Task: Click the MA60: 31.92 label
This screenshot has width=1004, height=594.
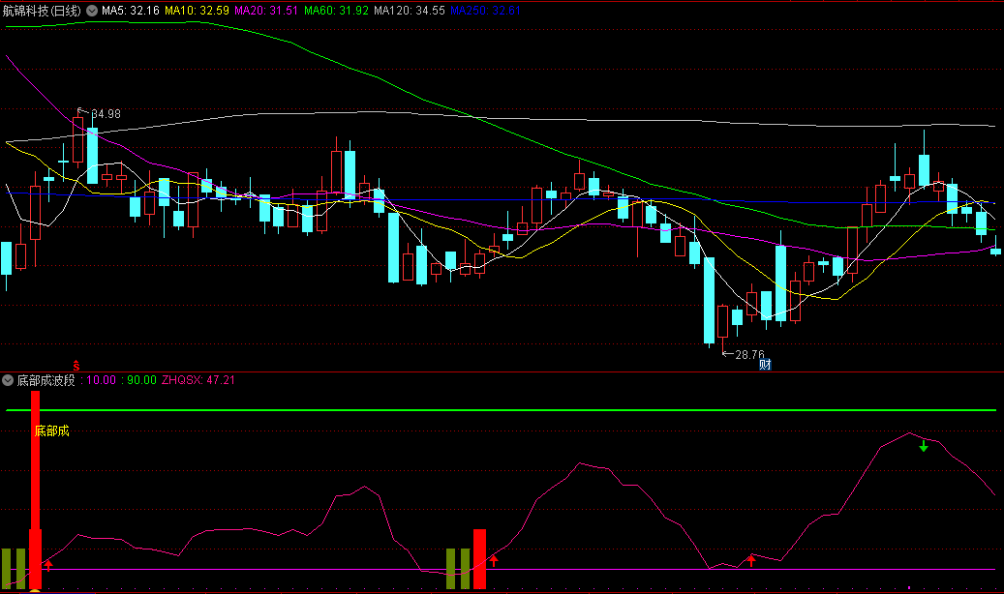Action: [x=336, y=11]
